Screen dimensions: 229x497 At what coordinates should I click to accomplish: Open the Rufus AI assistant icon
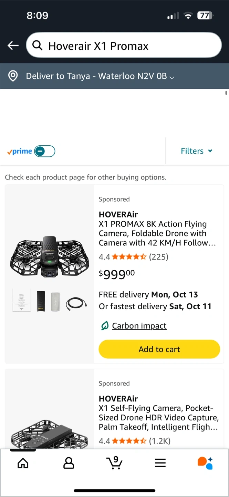pos(205,463)
